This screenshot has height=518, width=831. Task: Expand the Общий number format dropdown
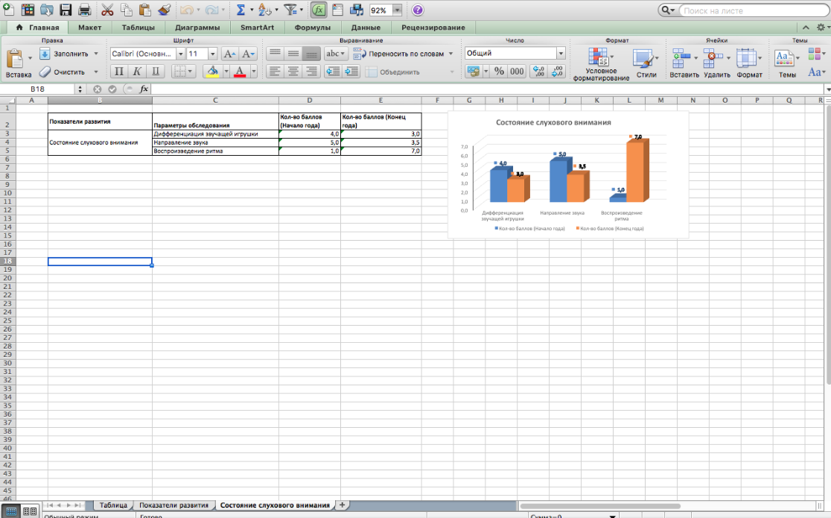click(560, 54)
